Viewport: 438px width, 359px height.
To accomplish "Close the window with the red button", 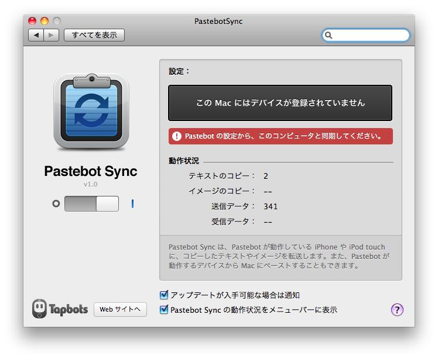I will tap(32, 21).
